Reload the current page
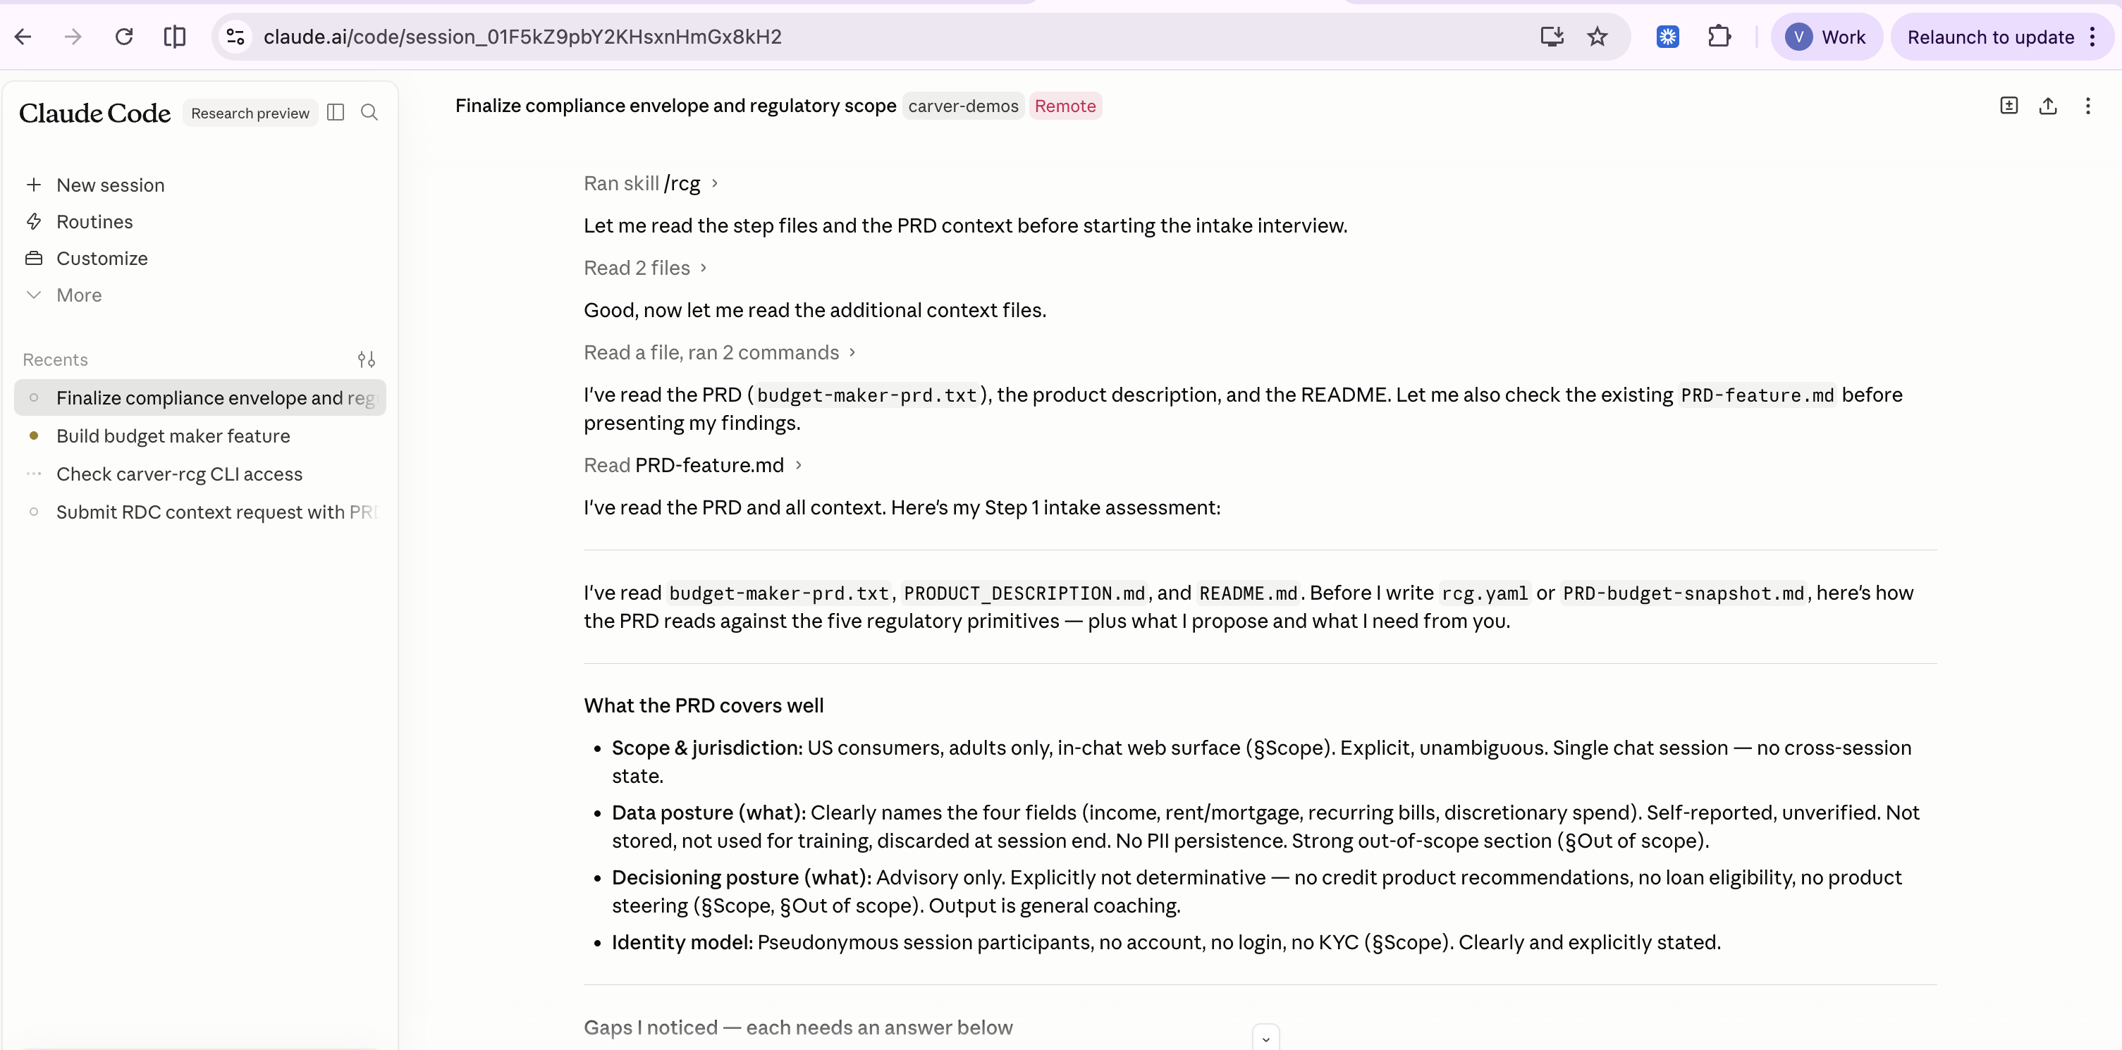 (123, 37)
